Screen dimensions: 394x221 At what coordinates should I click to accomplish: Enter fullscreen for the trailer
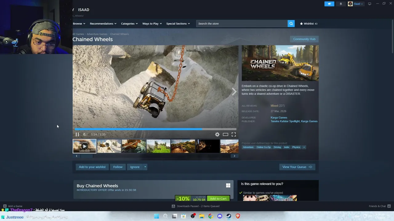coord(234,134)
